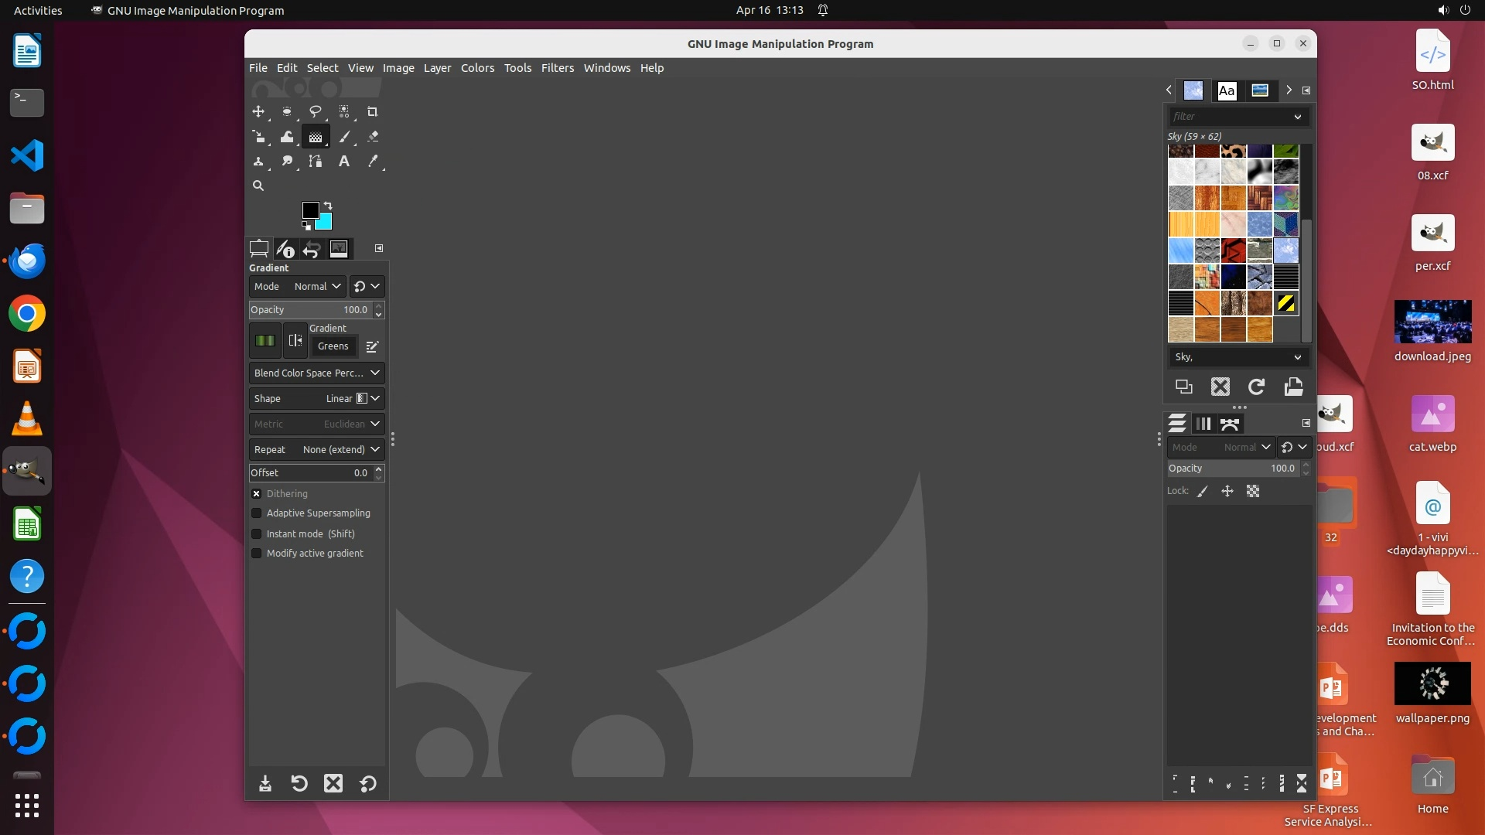Open Blend Color Space dropdown
Image resolution: width=1485 pixels, height=835 pixels.
[316, 373]
